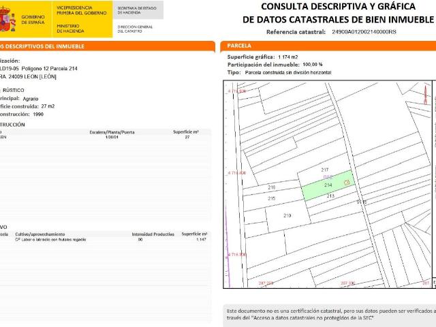Click parcel 210 on the cadastral map
Screen dimensions: 436x327
(287, 216)
